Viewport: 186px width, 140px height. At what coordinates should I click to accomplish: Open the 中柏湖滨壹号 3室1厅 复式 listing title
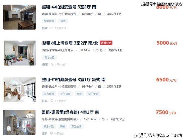[x=74, y=79]
